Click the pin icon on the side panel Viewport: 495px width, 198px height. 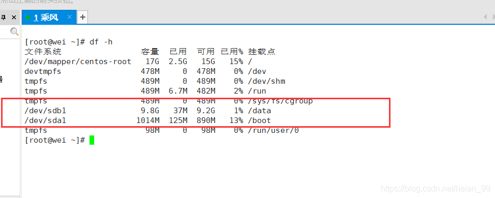click(4, 18)
